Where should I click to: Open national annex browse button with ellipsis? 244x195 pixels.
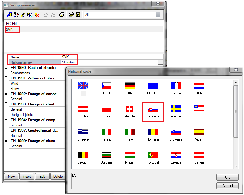(160, 62)
